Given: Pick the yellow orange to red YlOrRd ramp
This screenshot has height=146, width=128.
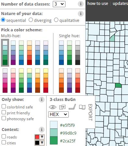Looking at the screenshot, I should pyautogui.click(x=46, y=81).
